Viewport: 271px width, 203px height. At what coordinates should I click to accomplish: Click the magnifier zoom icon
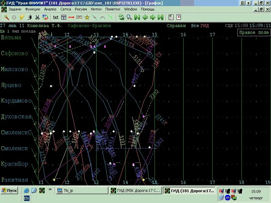(129, 17)
